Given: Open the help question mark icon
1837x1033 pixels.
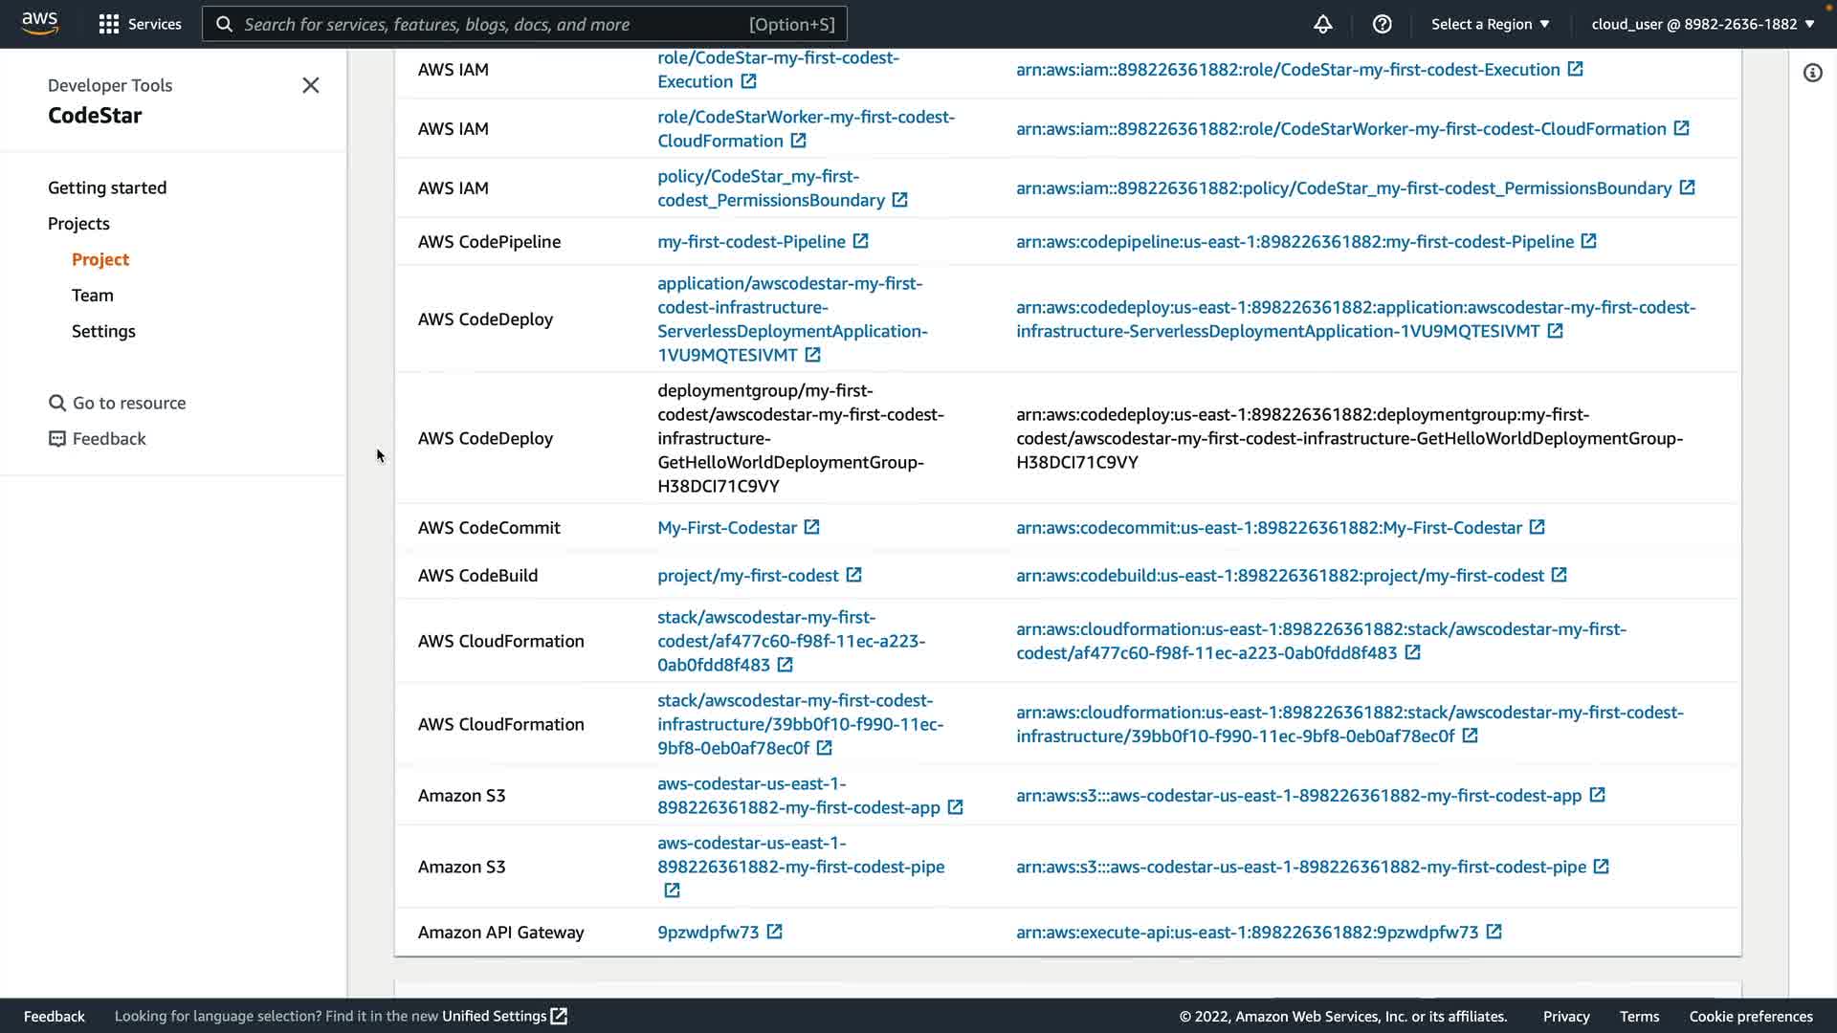Looking at the screenshot, I should tap(1382, 24).
